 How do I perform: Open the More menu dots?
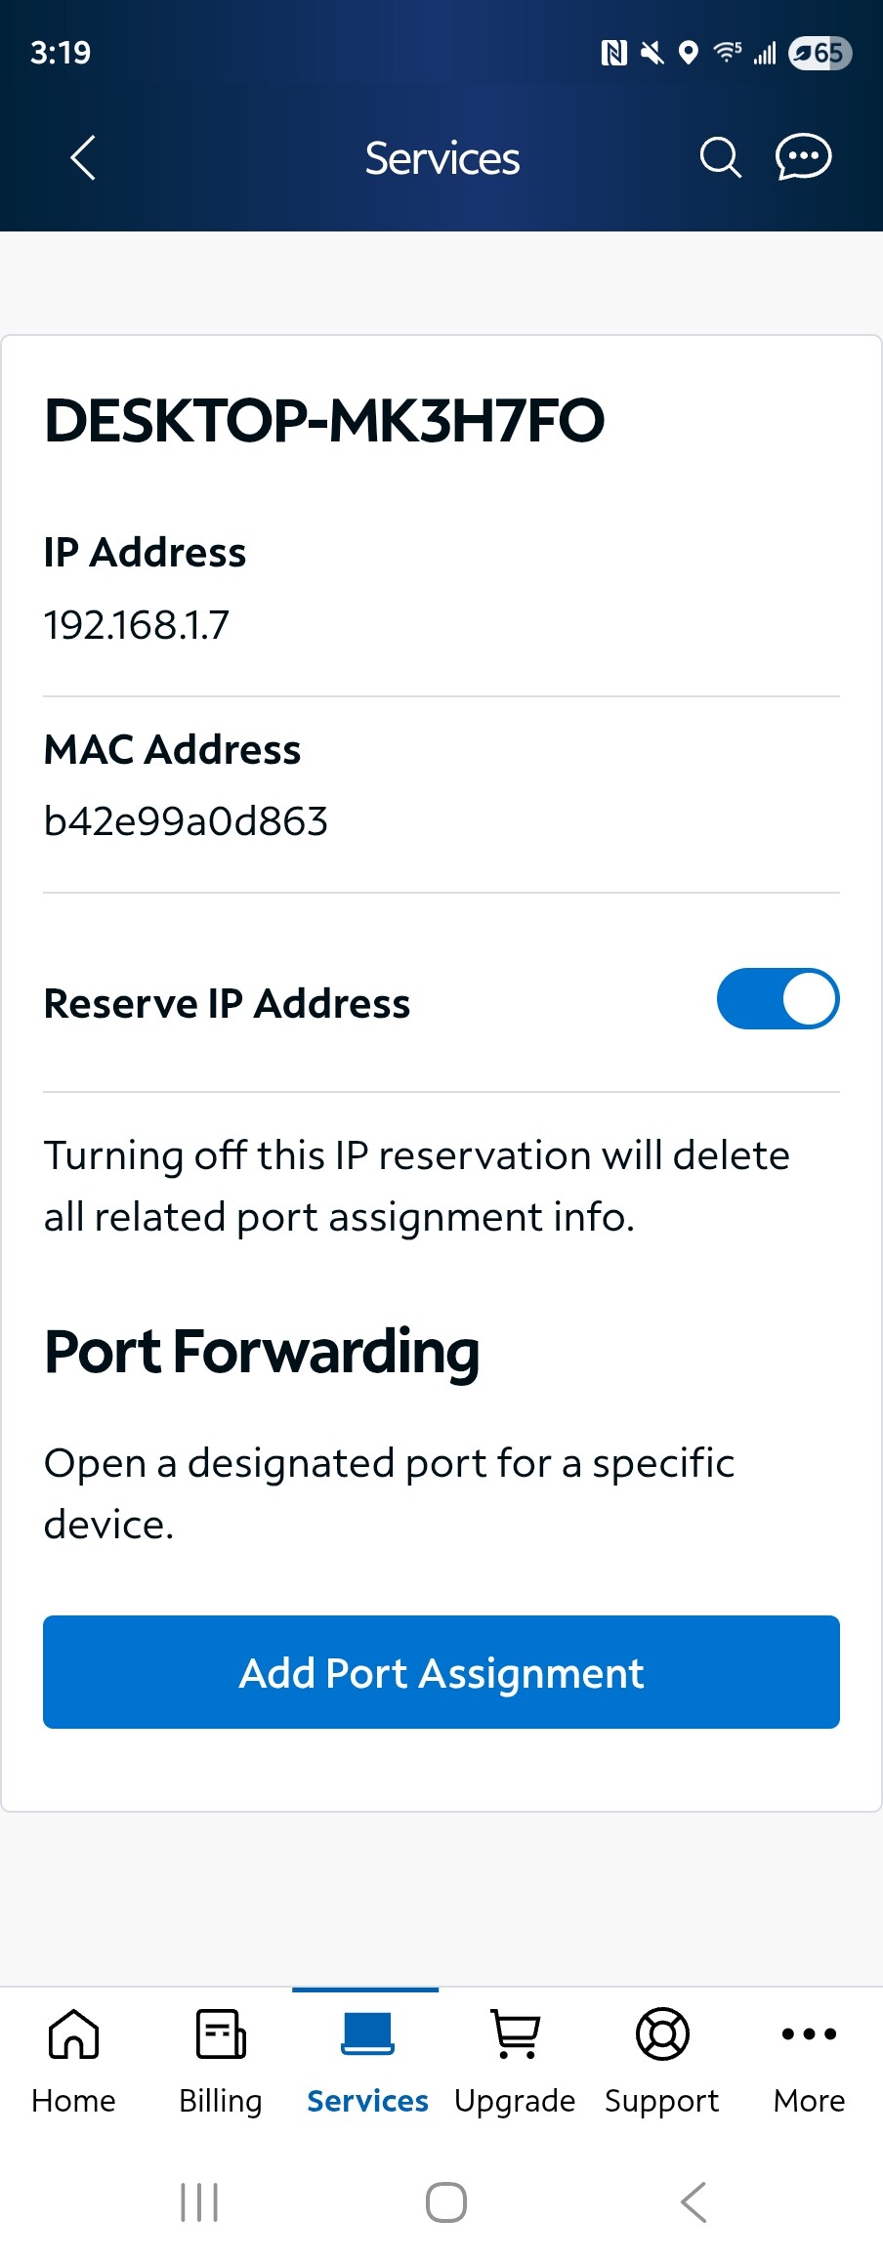809,2035
